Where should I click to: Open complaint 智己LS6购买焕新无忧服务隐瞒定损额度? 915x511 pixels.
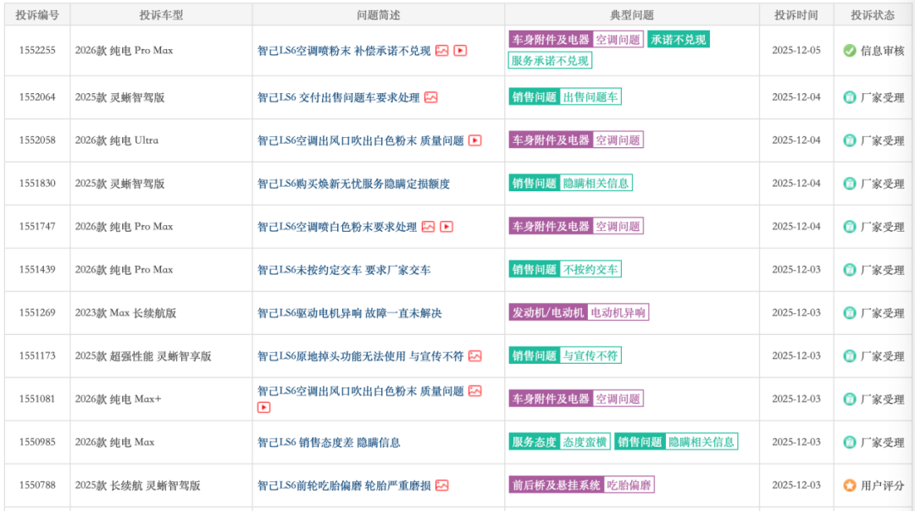pos(353,184)
